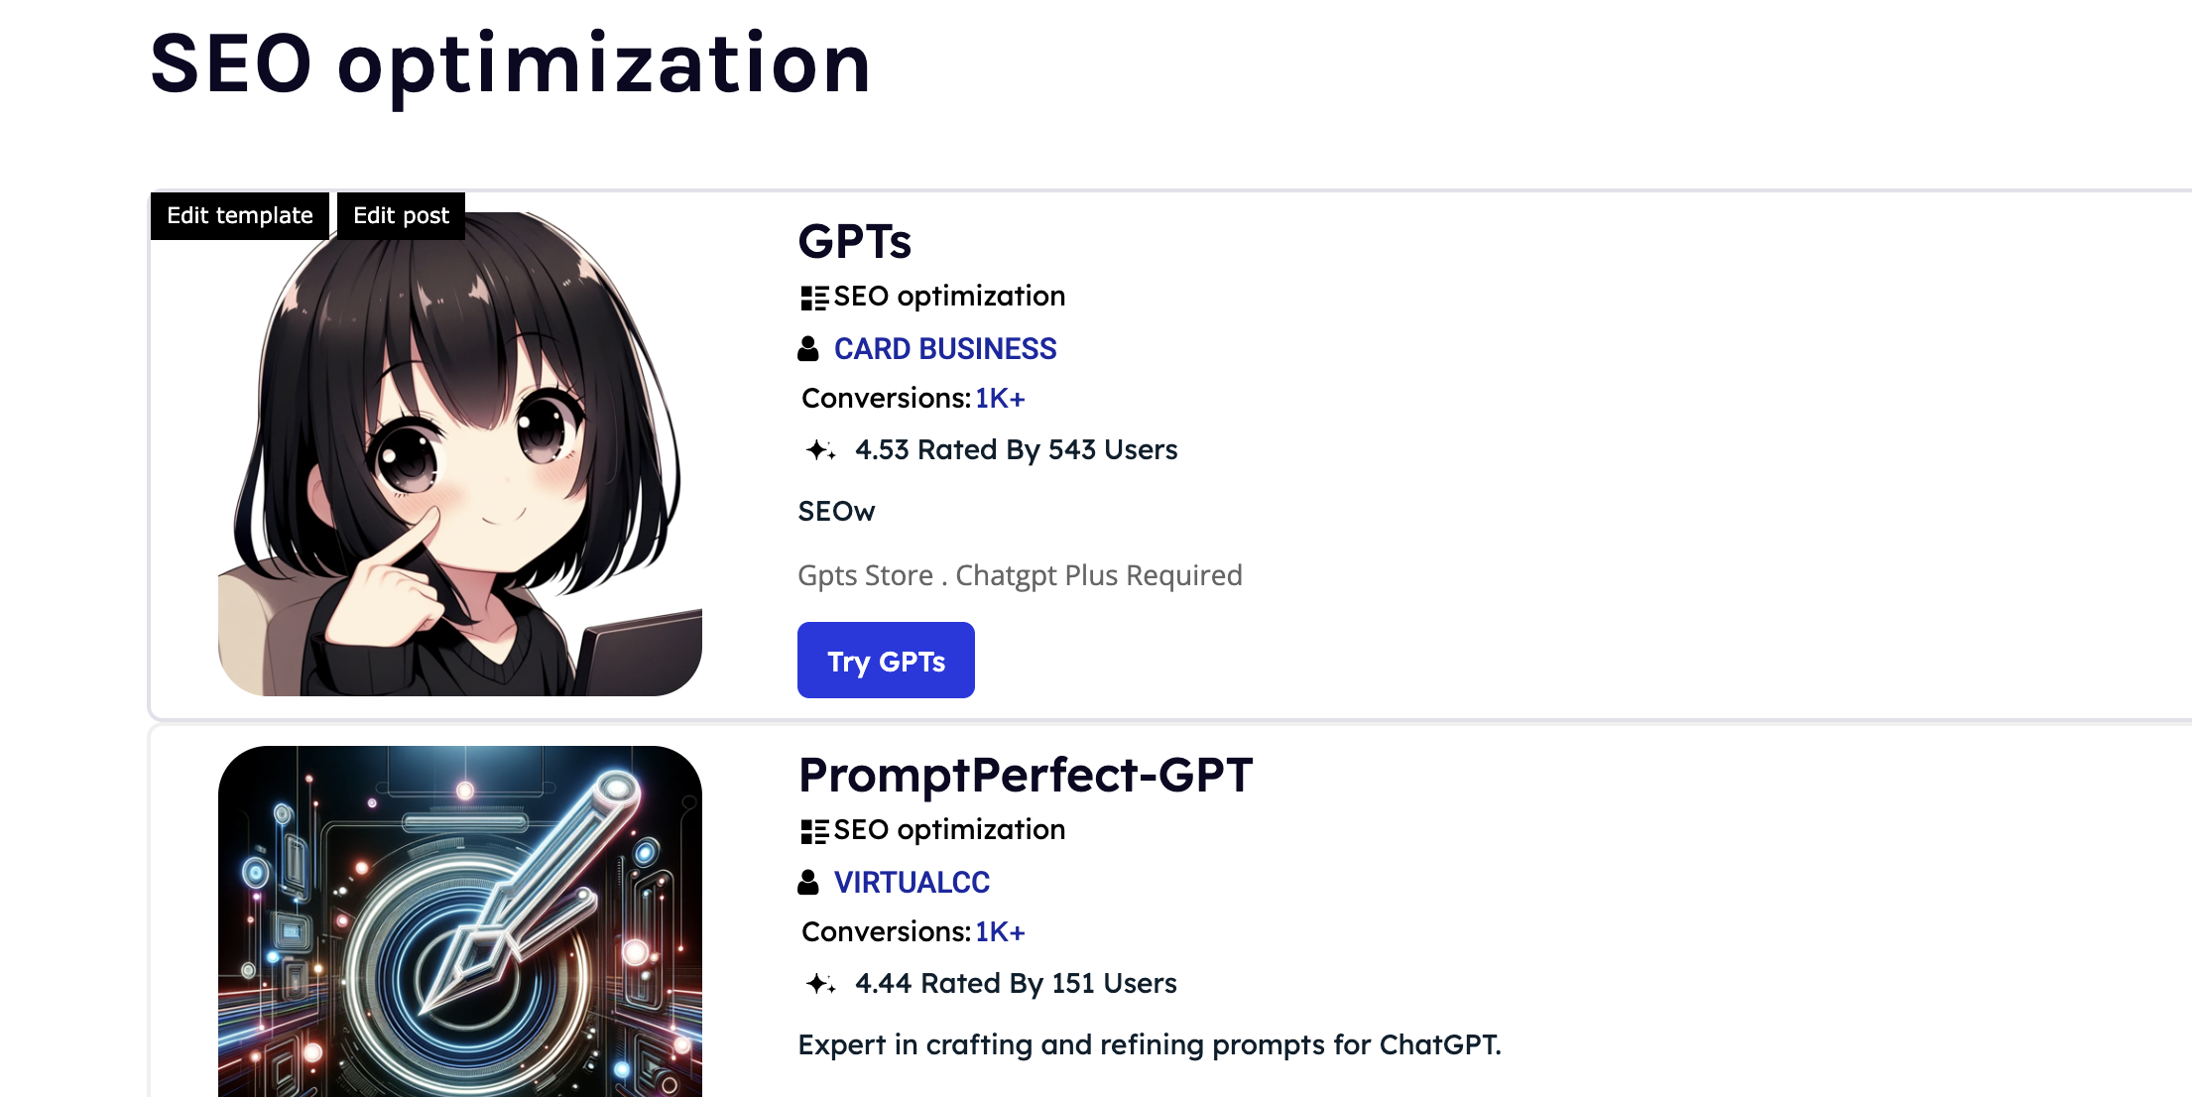Click the 4.53 Rated By 543 Users text
Viewport: 2192px width, 1097px height.
pos(1016,450)
